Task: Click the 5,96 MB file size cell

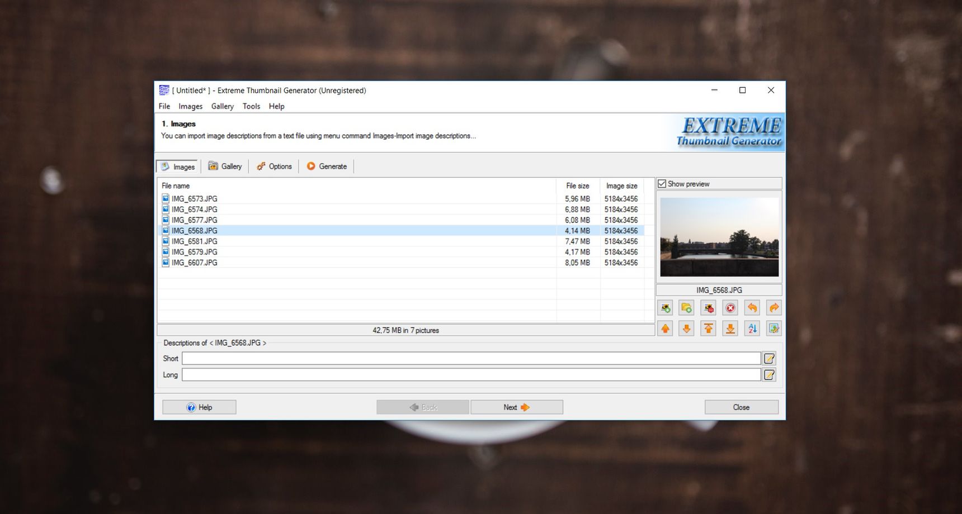Action: click(x=577, y=199)
